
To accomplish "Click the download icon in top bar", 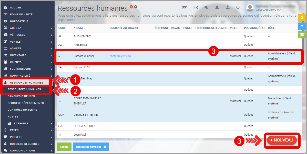I will pyautogui.click(x=228, y=7).
